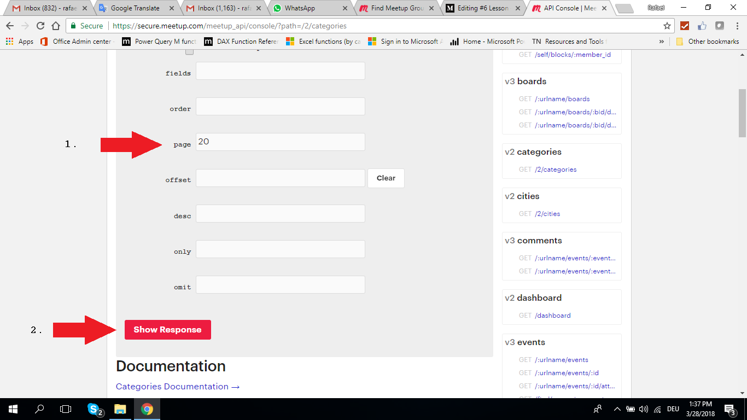
Task: Click the browser back arrow
Action: (10, 25)
